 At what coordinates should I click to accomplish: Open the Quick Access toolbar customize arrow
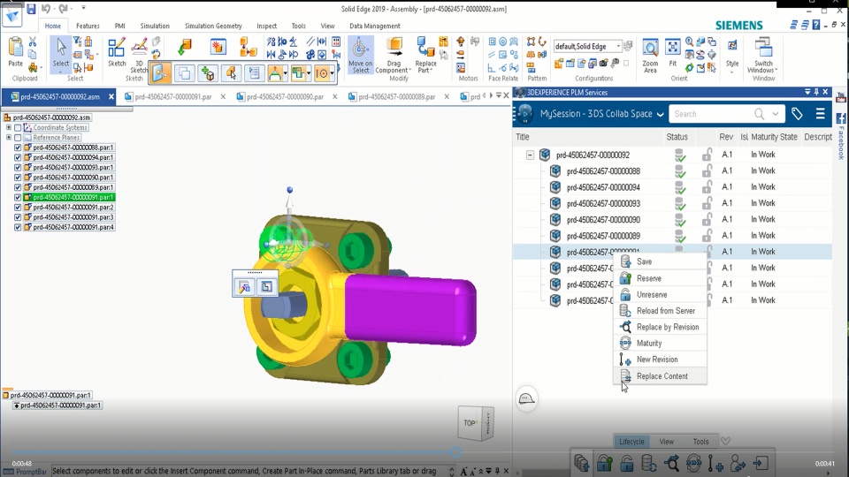click(x=83, y=8)
